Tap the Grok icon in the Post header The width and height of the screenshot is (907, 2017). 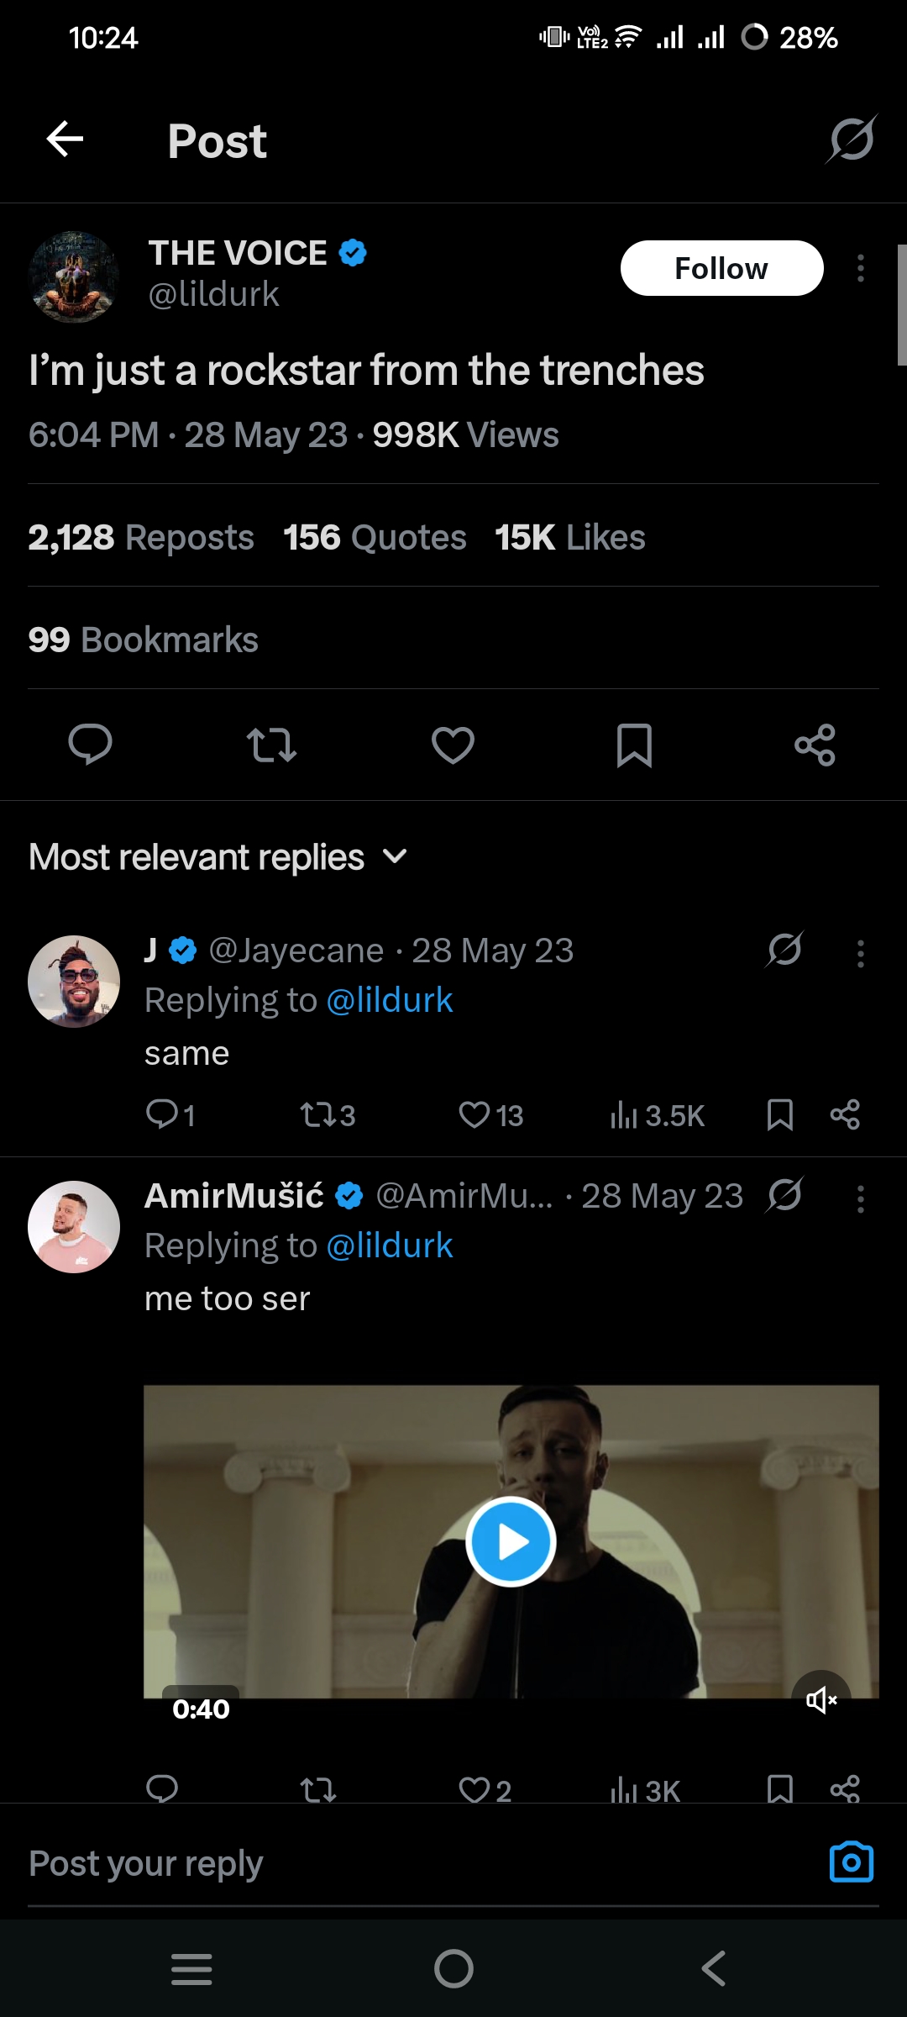[852, 140]
